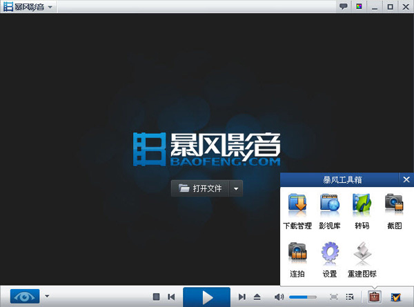Stop playback with the stop button

(157, 297)
